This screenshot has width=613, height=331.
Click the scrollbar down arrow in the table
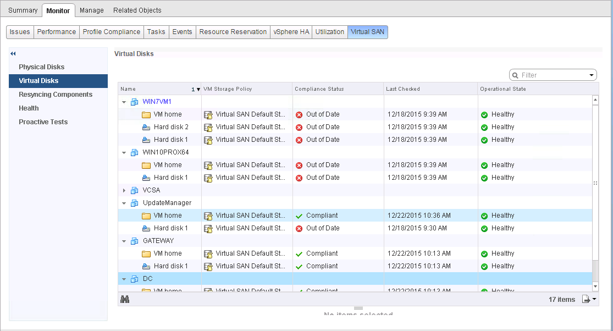[595, 286]
